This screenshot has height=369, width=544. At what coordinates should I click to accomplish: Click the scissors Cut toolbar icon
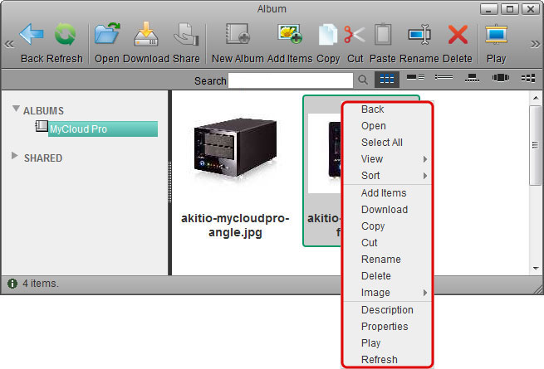click(x=355, y=36)
